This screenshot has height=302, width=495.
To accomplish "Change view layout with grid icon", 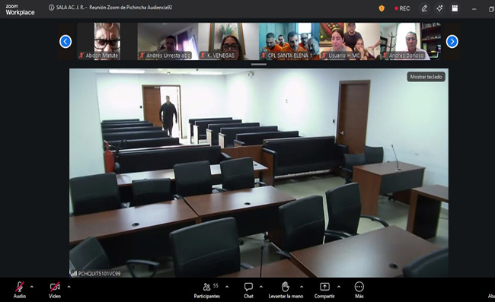I will point(455,8).
